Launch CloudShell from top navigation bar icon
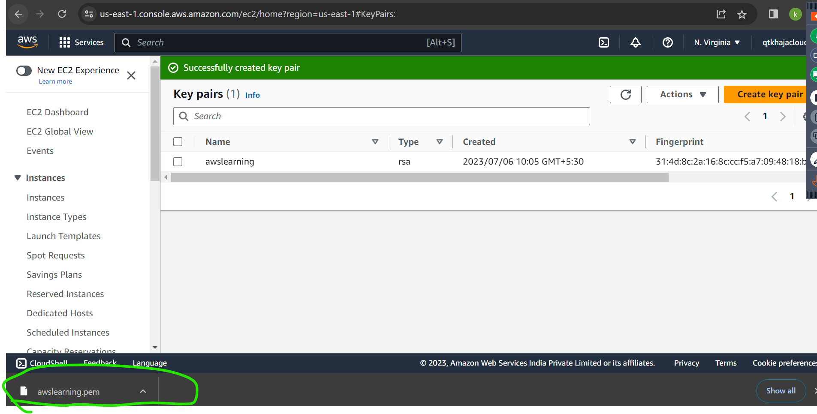Image resolution: width=817 pixels, height=414 pixels. pos(604,42)
